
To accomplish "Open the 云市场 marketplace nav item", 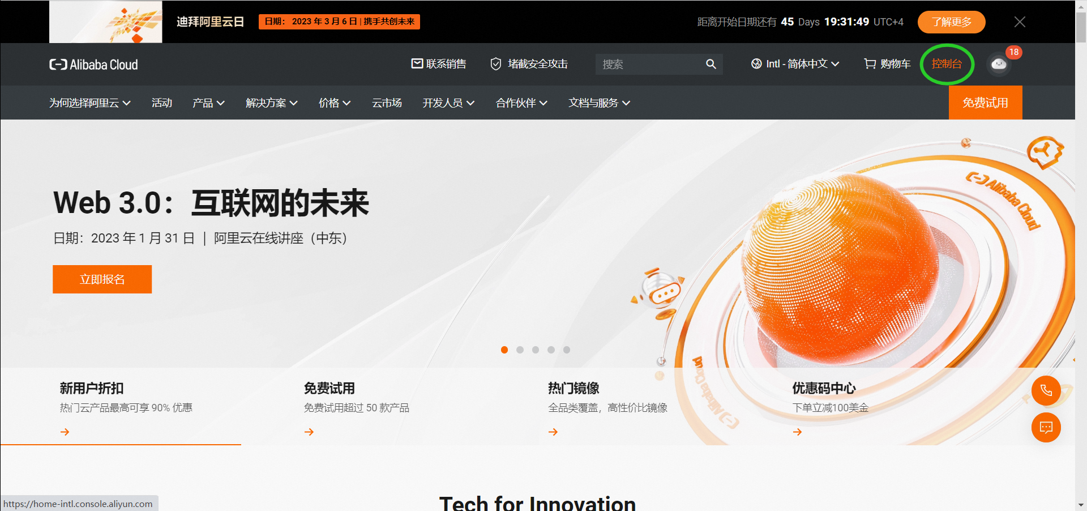I will click(x=387, y=103).
